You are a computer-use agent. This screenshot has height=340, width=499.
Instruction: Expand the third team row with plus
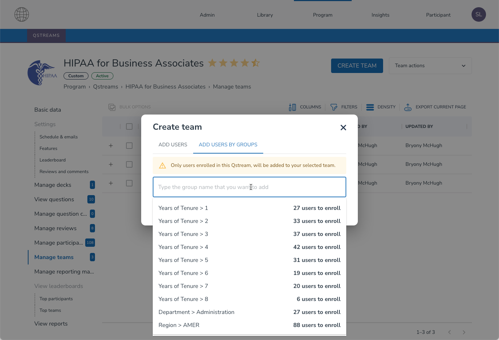111,183
